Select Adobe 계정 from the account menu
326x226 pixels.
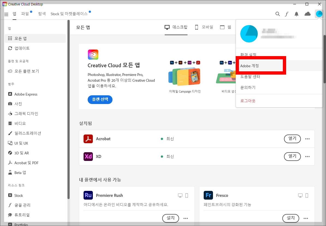tap(249, 66)
